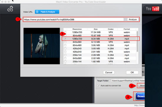Screen dimensions: 162x107
Task: Select the 8.34 MB size cell
Action: (x=95, y=39)
